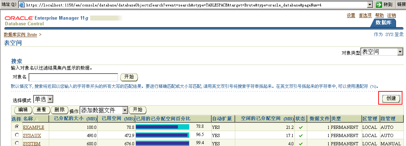The height and width of the screenshot is (146, 406).
Task: Click the 注销 logout link
Action: (391, 15)
